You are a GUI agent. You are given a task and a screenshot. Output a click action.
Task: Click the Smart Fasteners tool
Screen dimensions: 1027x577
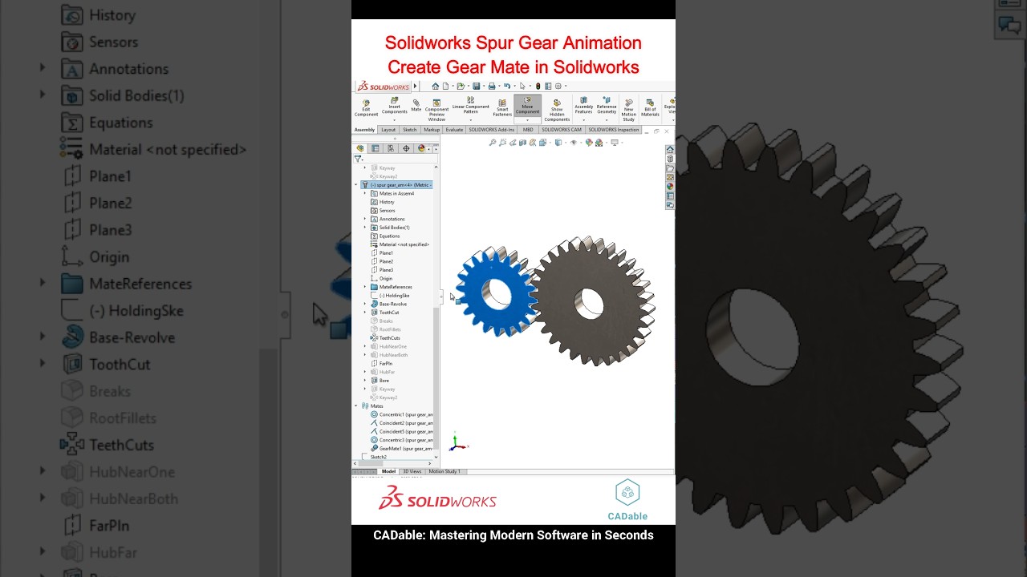502,108
